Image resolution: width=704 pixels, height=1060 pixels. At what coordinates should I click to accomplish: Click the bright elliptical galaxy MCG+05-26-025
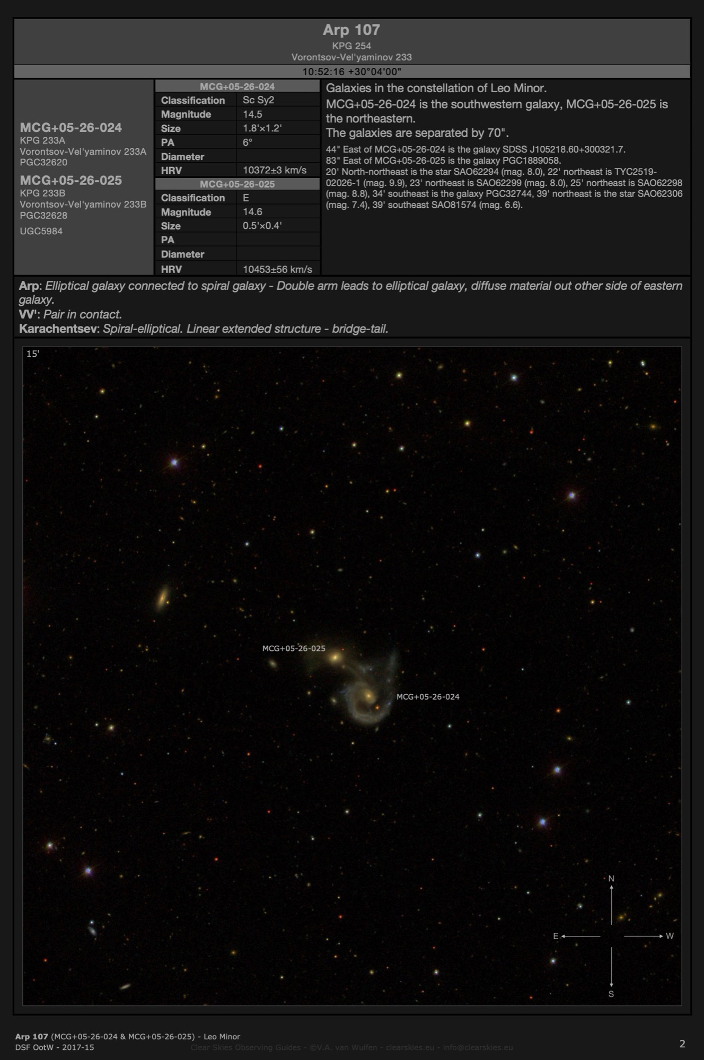pyautogui.click(x=335, y=658)
